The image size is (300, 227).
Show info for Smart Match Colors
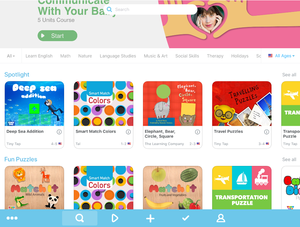(129, 132)
